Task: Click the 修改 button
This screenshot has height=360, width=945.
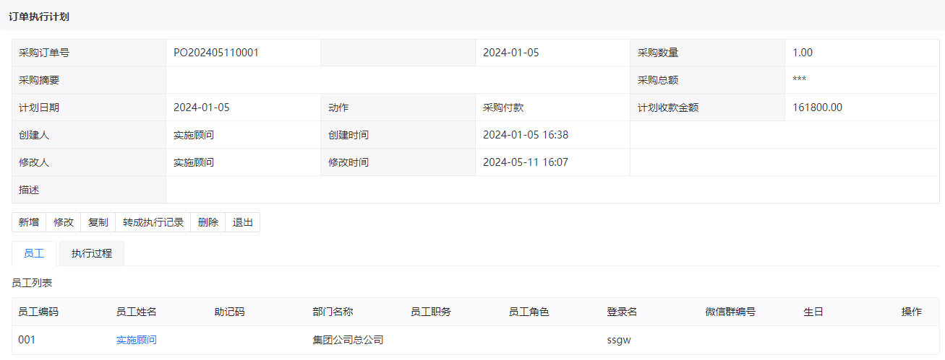Action: click(x=64, y=222)
